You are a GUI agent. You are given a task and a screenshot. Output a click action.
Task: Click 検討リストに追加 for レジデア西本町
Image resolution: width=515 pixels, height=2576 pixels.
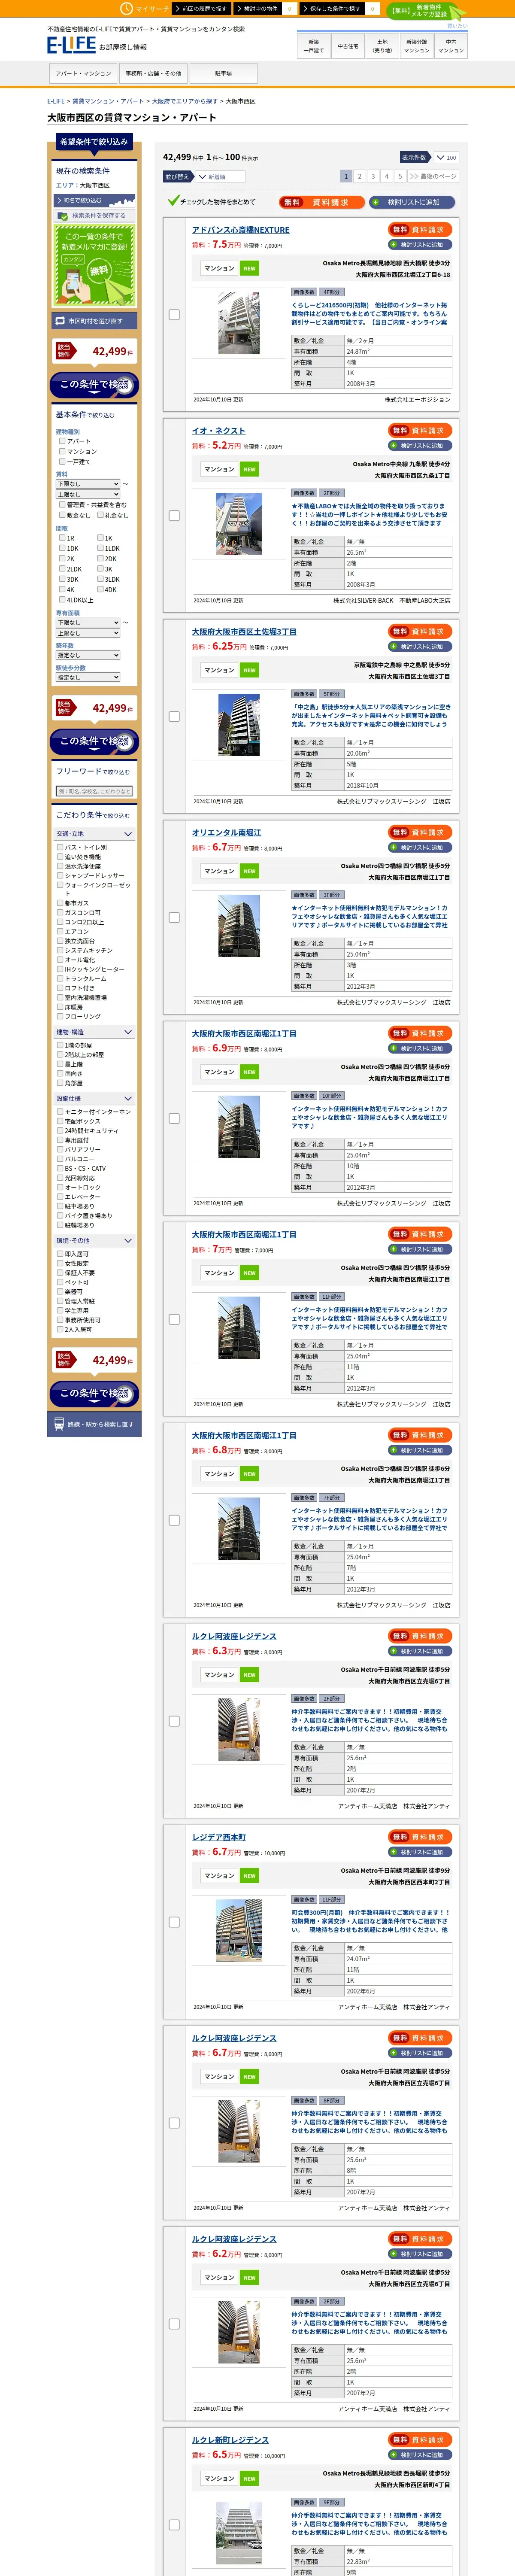[420, 1852]
